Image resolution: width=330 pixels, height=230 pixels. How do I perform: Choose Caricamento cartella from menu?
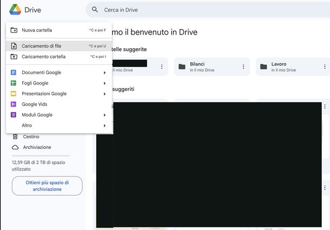(x=59, y=57)
